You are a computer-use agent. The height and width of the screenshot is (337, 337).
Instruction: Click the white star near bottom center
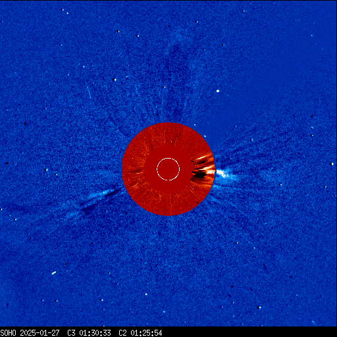click(x=146, y=294)
